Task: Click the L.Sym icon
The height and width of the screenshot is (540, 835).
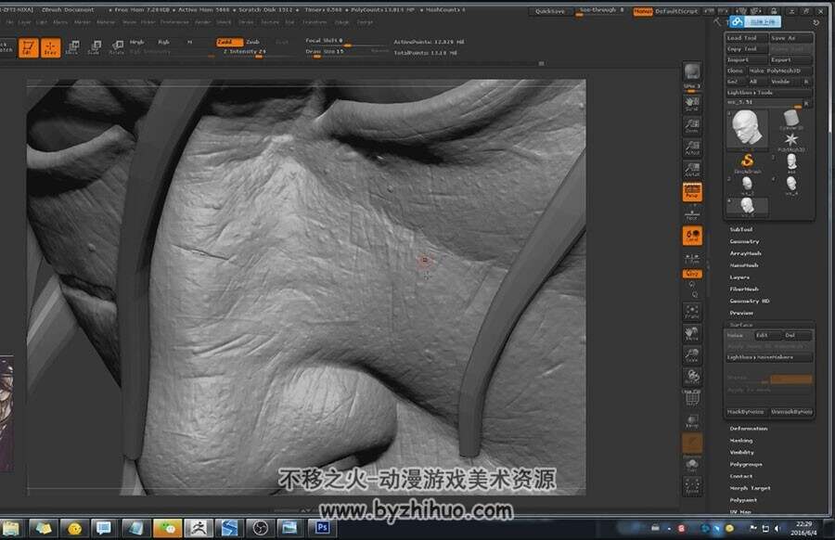Action: point(692,258)
